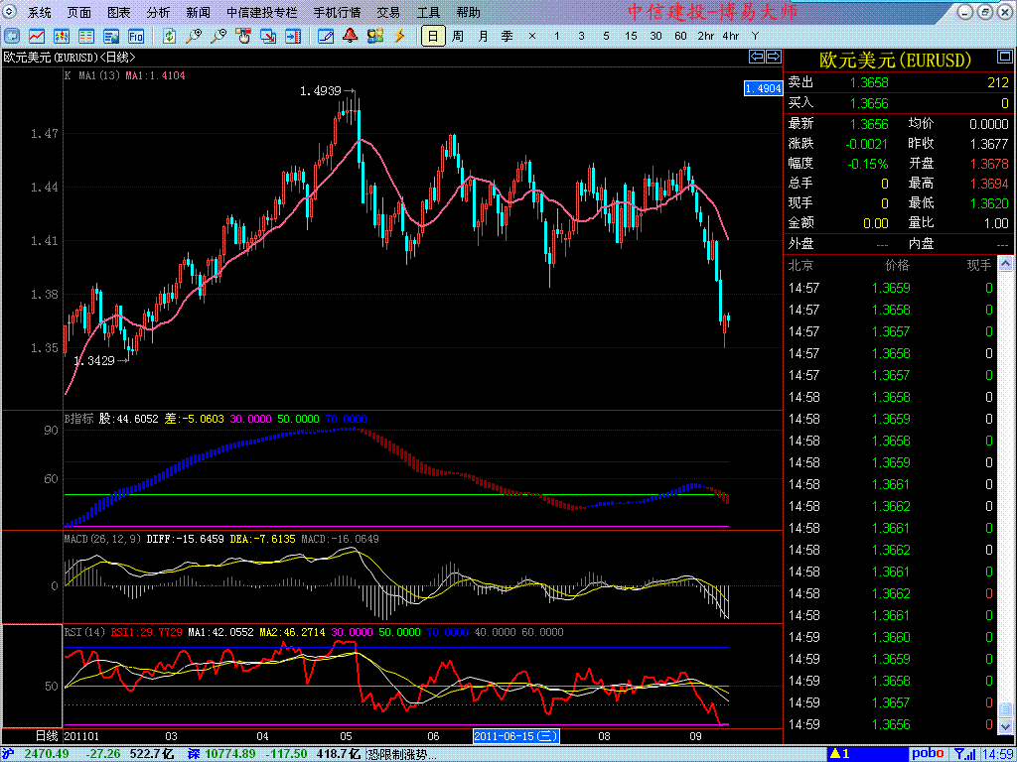Click the 日线 label at chart bottom-left
Screen dimensions: 1017x762
point(47,736)
